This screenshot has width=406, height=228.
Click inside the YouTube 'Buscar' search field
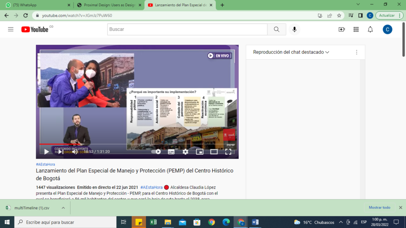[186, 29]
